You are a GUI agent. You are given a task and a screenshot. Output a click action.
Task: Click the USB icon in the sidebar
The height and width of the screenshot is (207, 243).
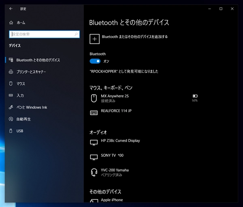[11, 131]
